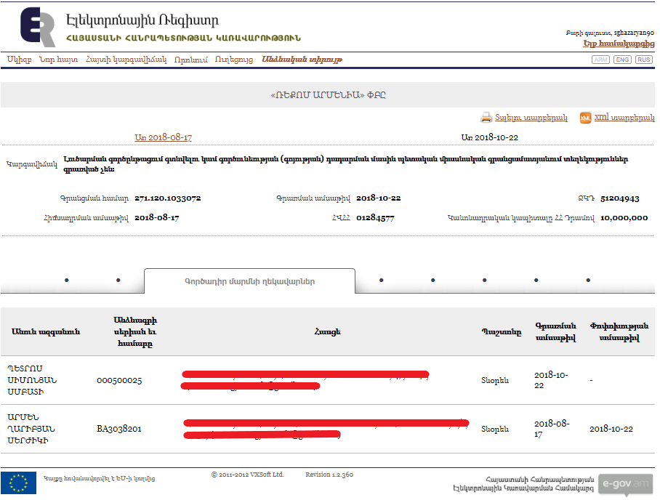Click the Revision 1.2.360 footer text

329,475
